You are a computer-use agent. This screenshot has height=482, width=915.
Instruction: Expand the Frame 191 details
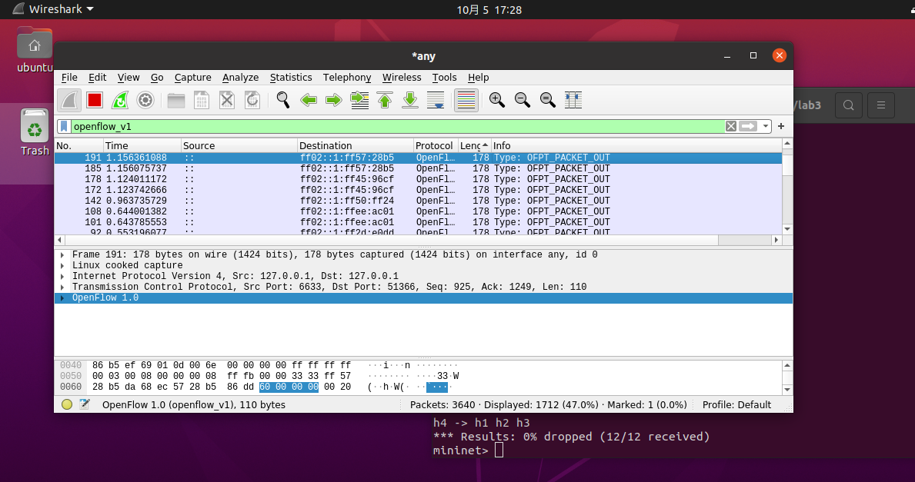[62, 254]
